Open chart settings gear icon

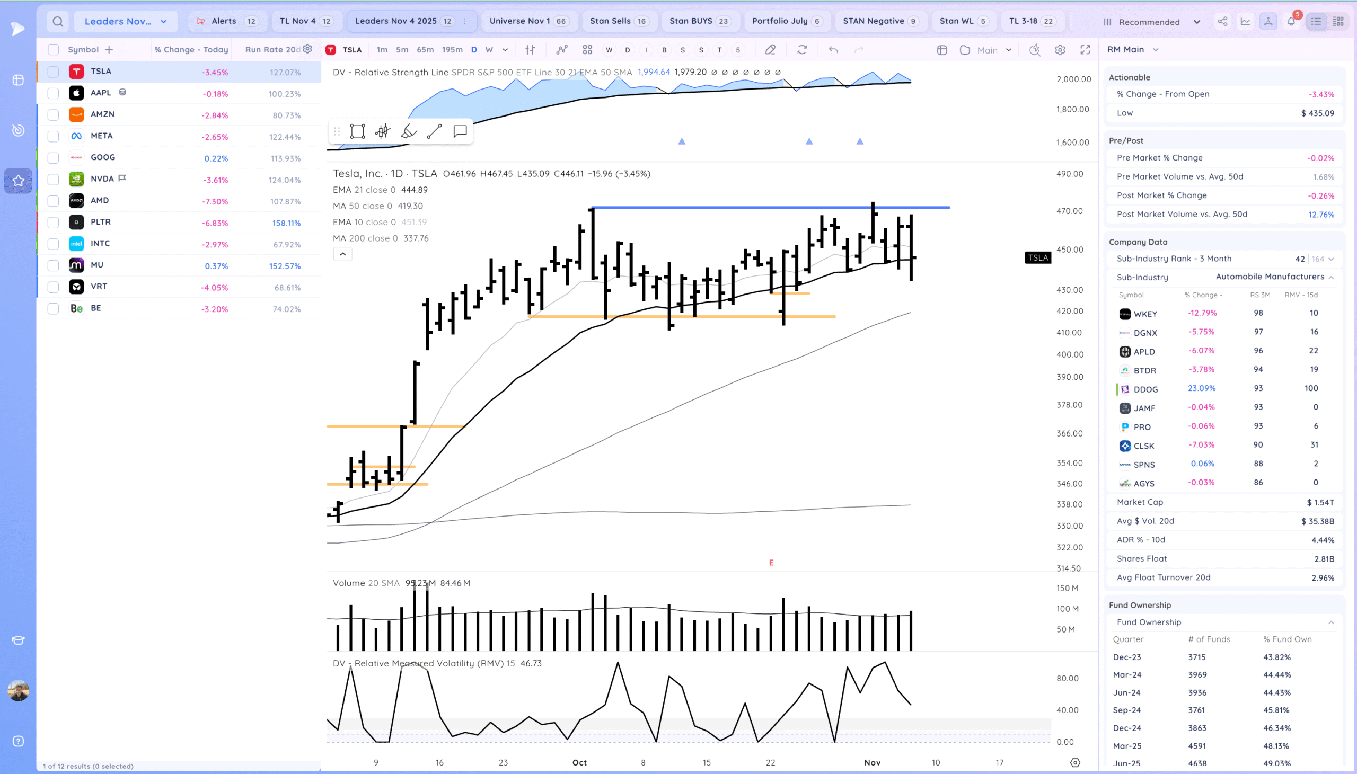[x=1060, y=49]
